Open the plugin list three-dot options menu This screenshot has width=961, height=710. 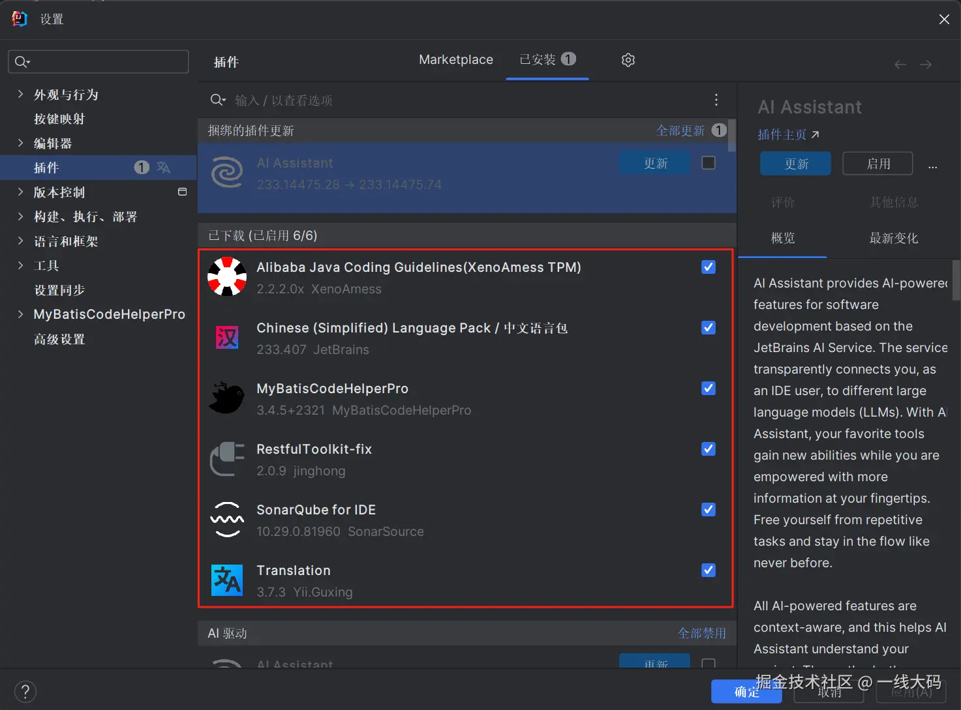point(716,100)
